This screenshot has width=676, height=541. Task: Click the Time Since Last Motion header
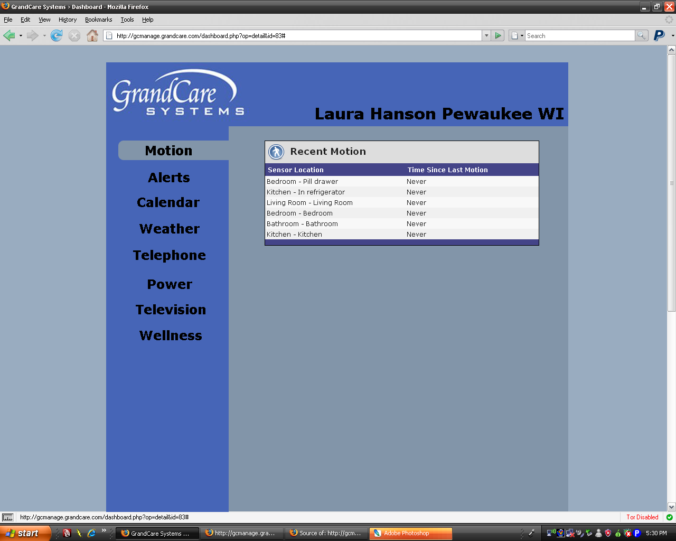click(x=448, y=170)
